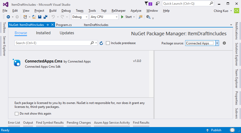Check the 'Do not show this again' box

(x=17, y=114)
